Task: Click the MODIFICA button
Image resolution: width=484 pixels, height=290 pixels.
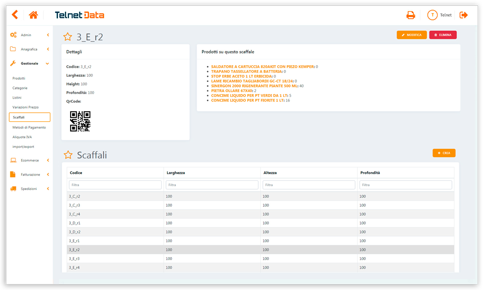Action: 411,35
